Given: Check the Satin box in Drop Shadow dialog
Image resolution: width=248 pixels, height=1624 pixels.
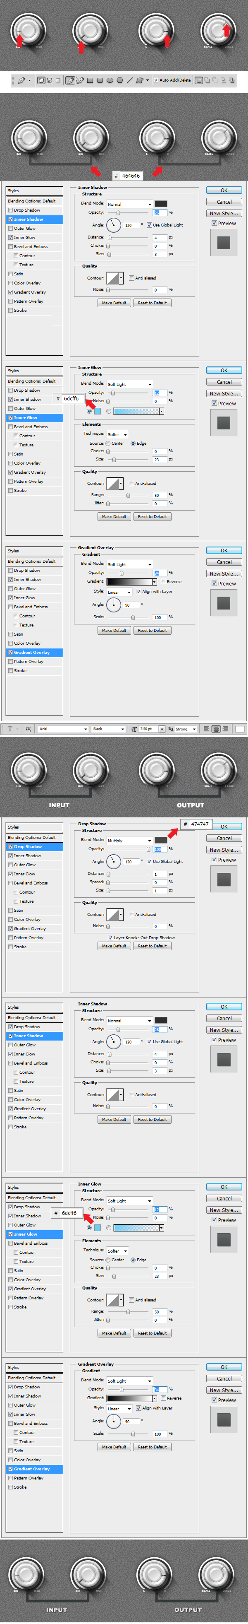Looking at the screenshot, I should point(11,911).
